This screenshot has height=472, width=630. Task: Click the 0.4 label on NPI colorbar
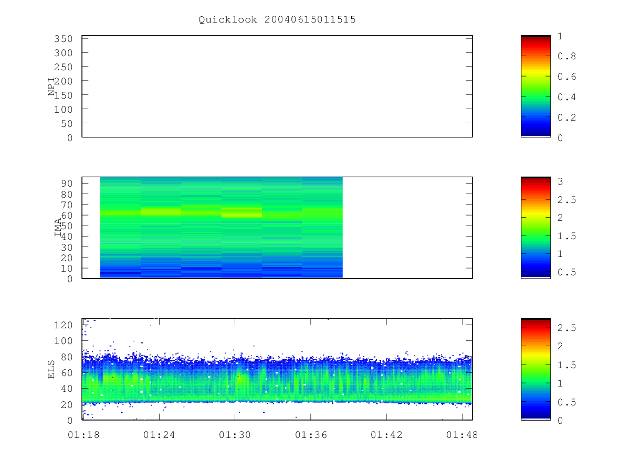click(566, 97)
